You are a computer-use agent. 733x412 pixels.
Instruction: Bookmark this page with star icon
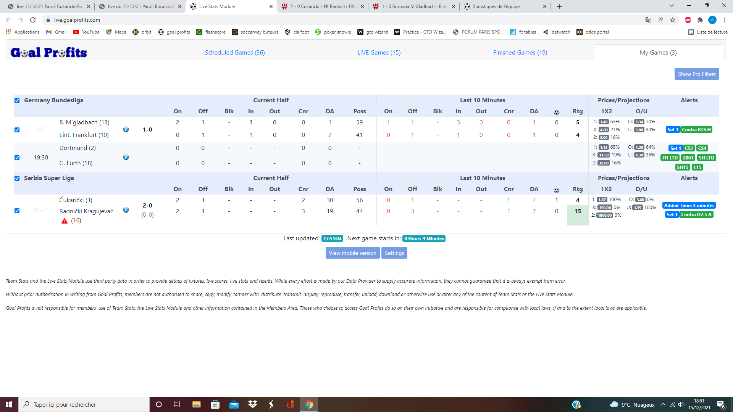click(x=673, y=20)
